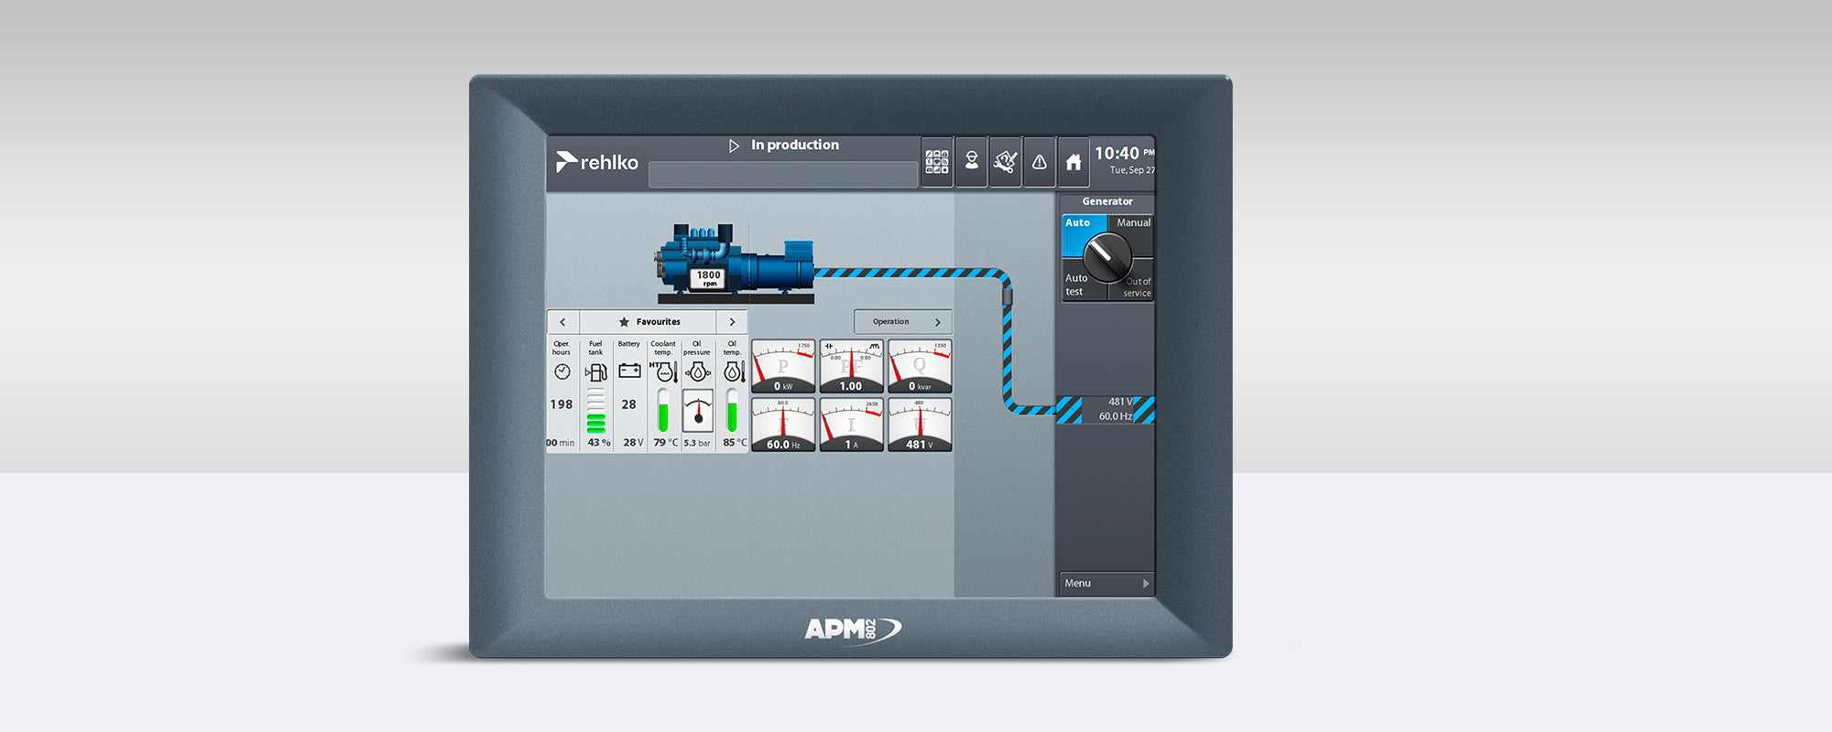Expand the Operation panel selector
Image resolution: width=1832 pixels, height=732 pixels.
click(903, 322)
